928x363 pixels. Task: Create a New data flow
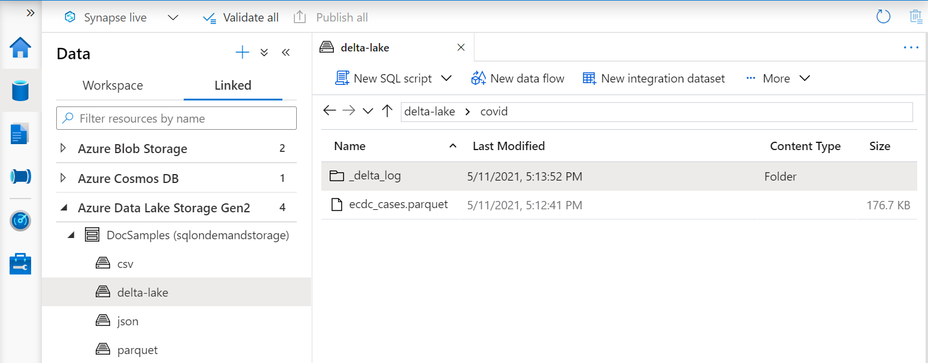point(518,78)
